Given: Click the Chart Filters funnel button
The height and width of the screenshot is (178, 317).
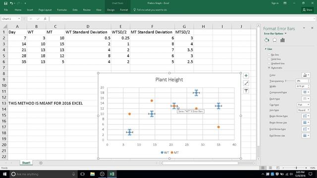Looking at the screenshot, I should 246,90.
